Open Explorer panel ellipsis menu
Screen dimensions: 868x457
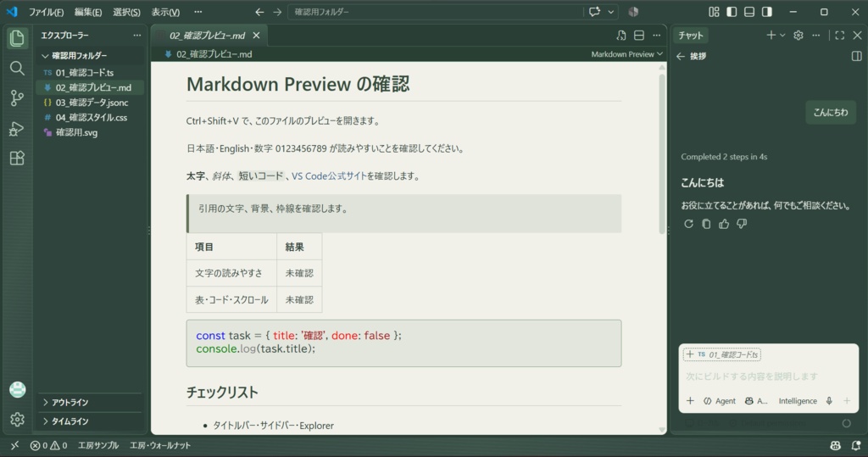[x=136, y=36]
